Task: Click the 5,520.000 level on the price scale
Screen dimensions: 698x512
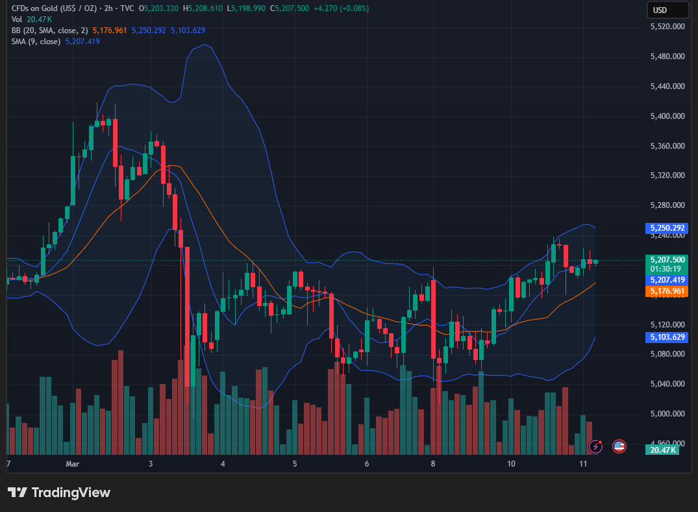Action: 667,27
